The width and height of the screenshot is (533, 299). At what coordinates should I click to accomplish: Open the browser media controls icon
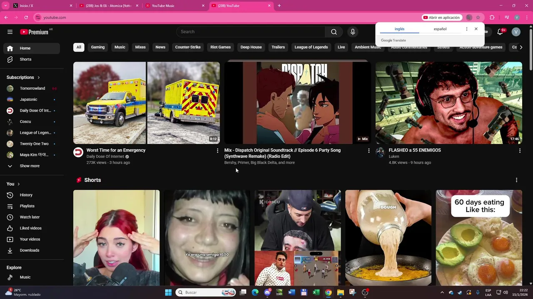pos(507,17)
